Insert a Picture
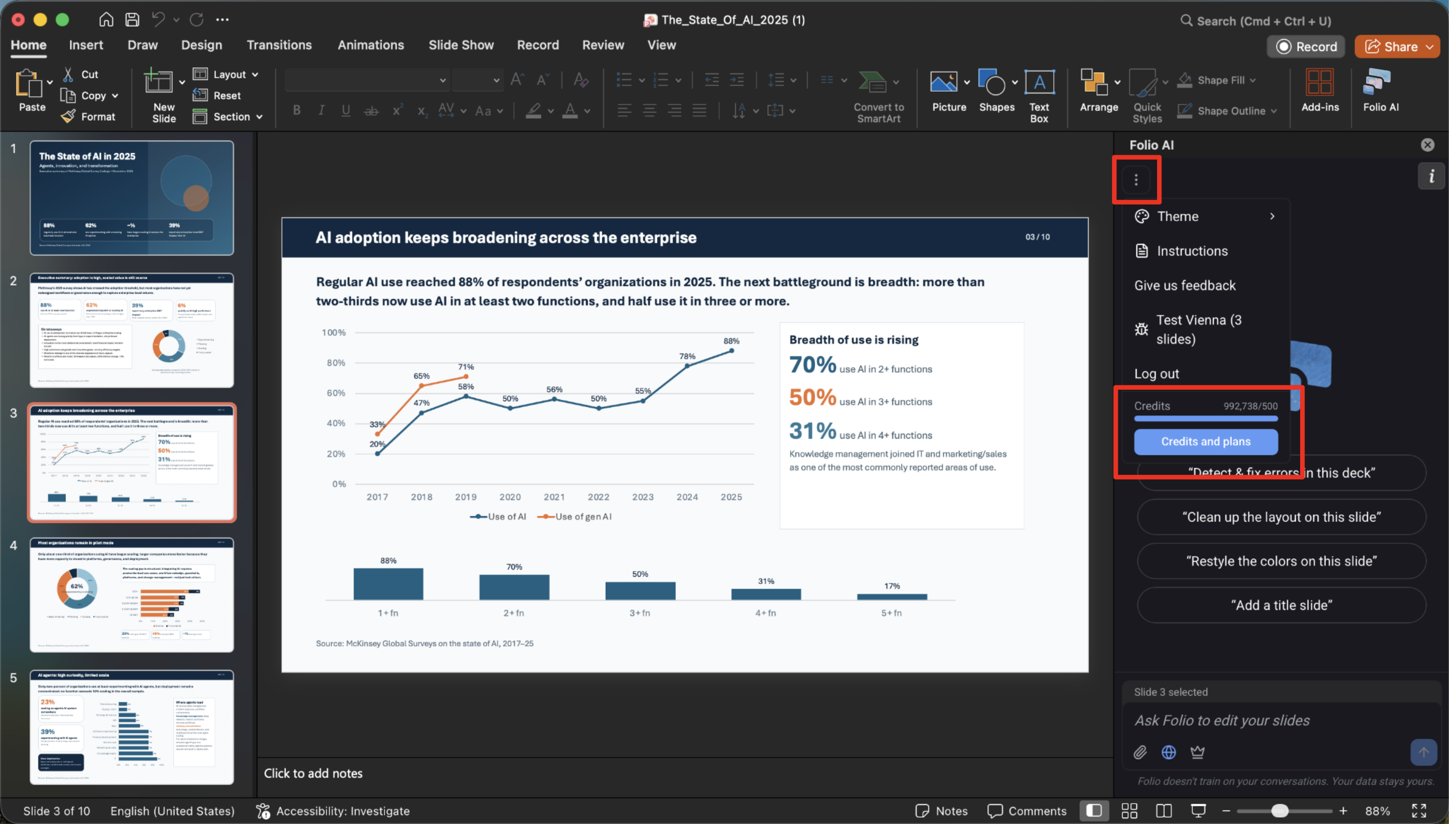Screen dimensions: 1449x824 tap(949, 91)
